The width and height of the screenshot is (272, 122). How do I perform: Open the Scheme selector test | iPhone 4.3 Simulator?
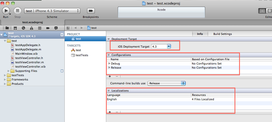(52, 11)
